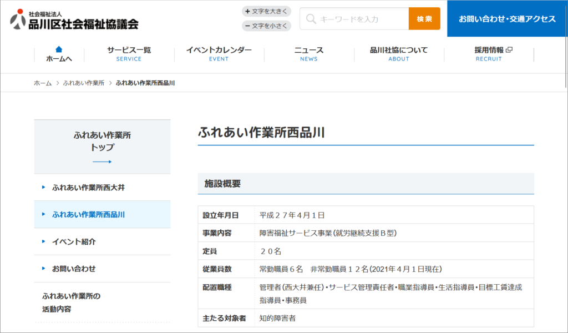The width and height of the screenshot is (568, 333).
Task: Decrease text size with 文字を小さく
Action: click(x=266, y=26)
